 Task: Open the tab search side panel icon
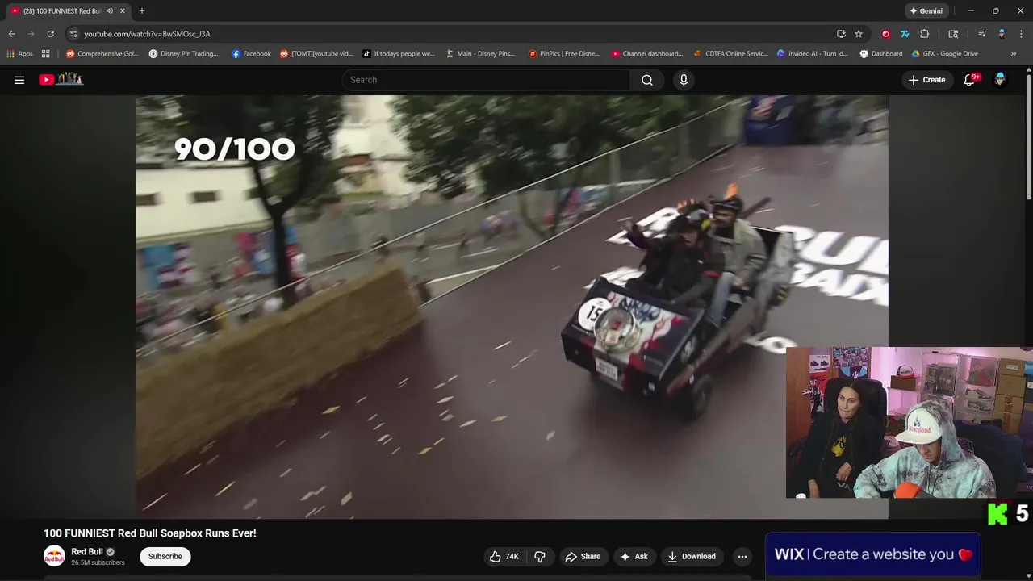(953, 34)
